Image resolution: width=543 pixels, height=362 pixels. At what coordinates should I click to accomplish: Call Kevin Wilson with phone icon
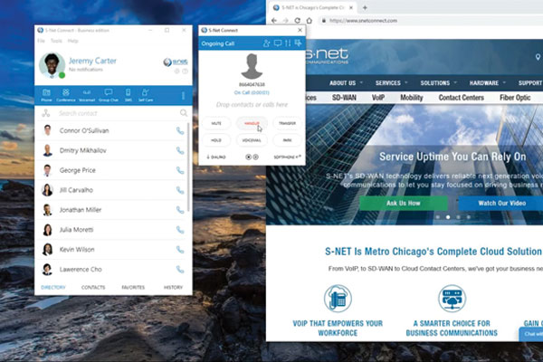coord(180,250)
